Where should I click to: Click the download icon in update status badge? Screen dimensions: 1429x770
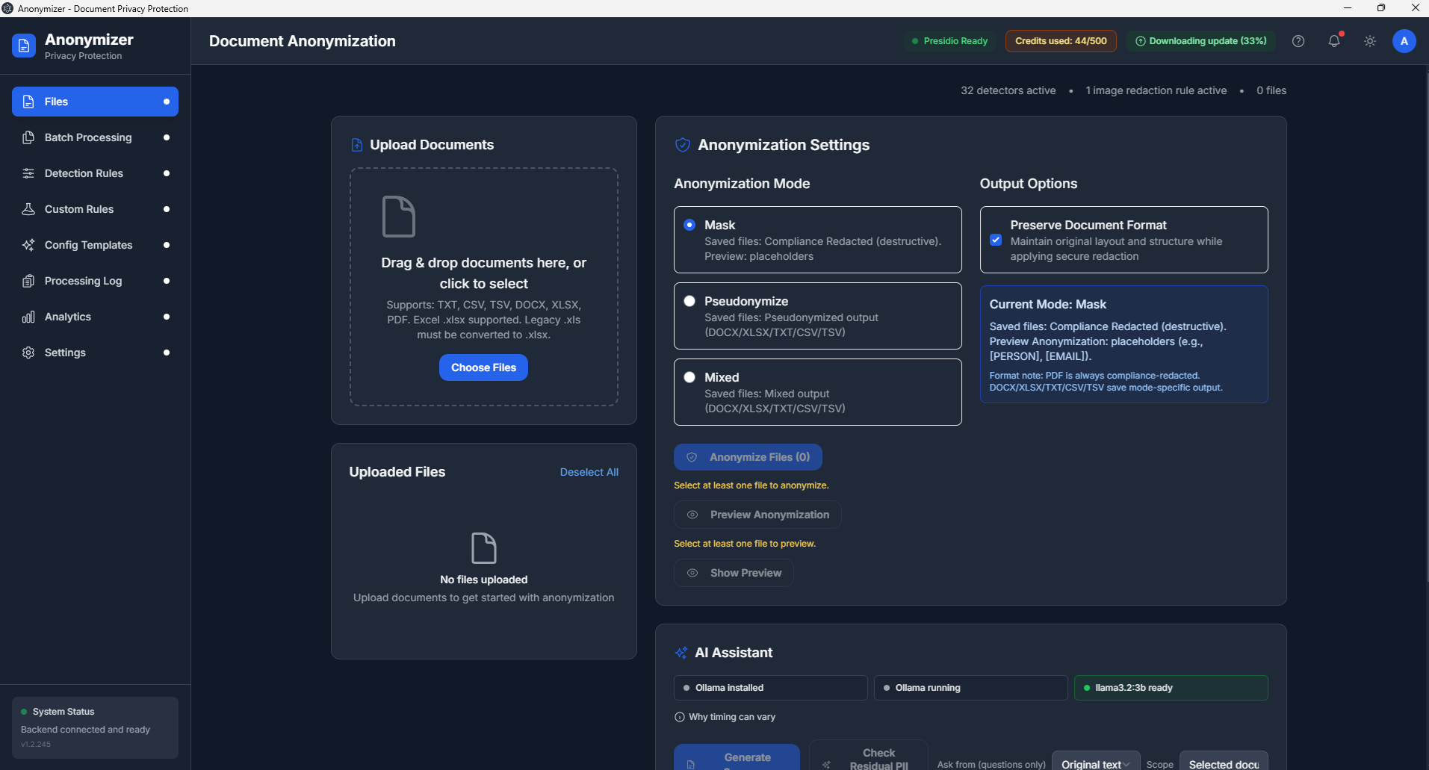pos(1141,41)
